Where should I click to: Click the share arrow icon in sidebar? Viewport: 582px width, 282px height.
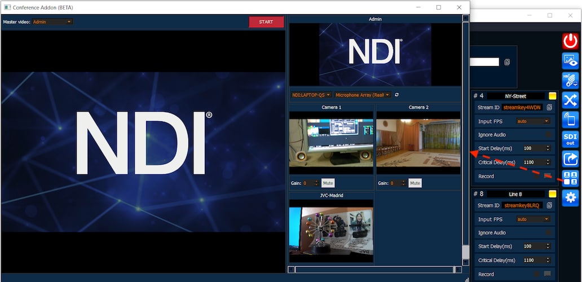570,159
